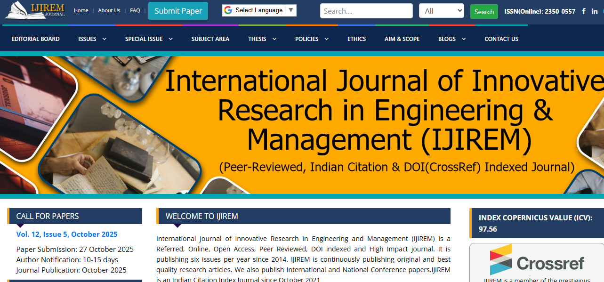604x282 pixels.
Task: Click the Google logo in translate widget
Action: click(228, 10)
